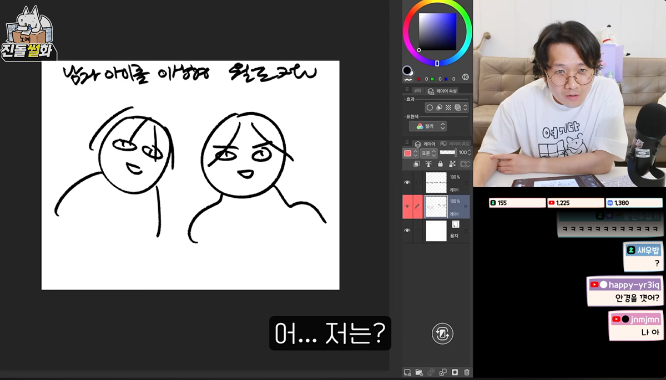Click the circular canvas rotate/flip button
This screenshot has height=380, width=666.
[x=442, y=333]
